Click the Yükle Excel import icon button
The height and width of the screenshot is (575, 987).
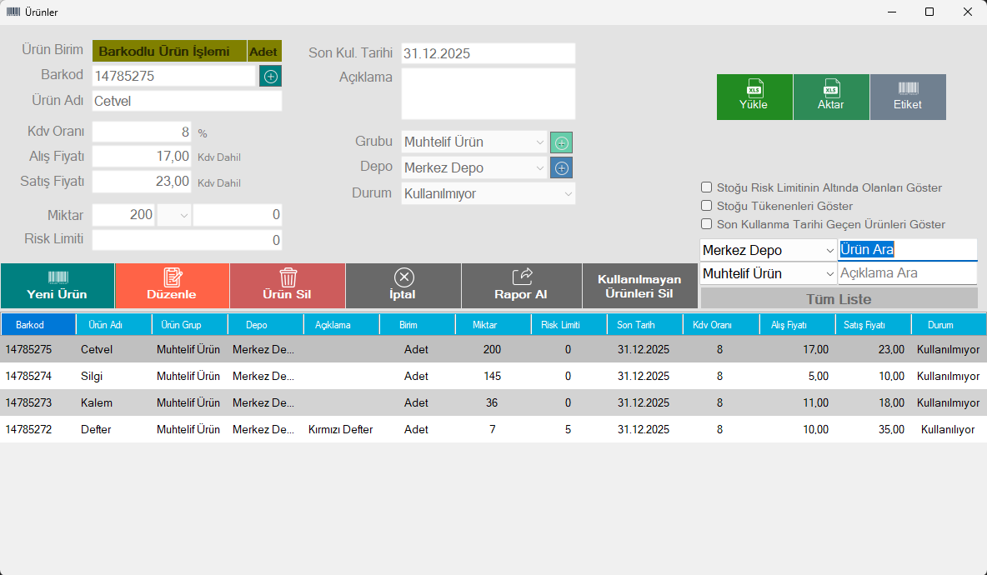754,97
